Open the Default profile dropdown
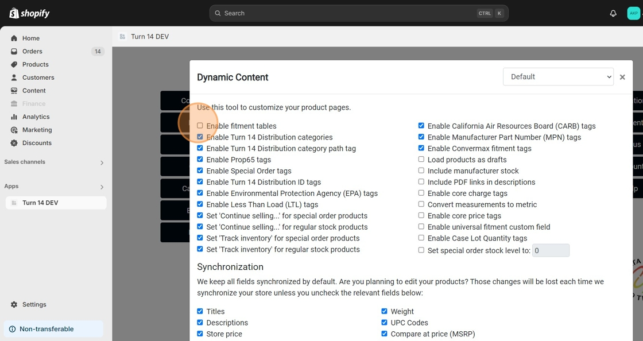 (x=558, y=77)
